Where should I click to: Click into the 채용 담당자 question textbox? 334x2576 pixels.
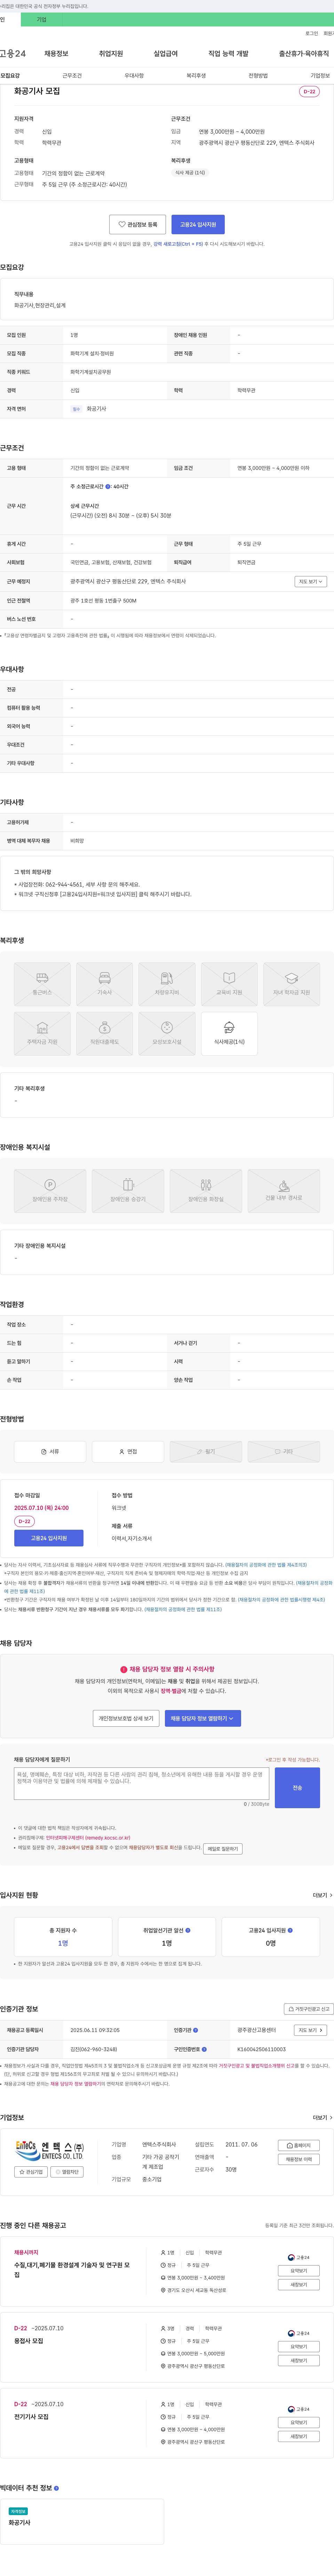[141, 1784]
